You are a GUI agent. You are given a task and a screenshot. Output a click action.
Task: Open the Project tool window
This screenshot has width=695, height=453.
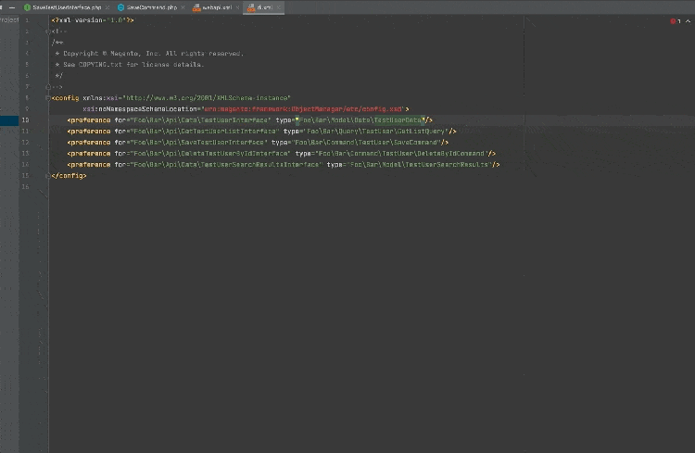coord(9,19)
